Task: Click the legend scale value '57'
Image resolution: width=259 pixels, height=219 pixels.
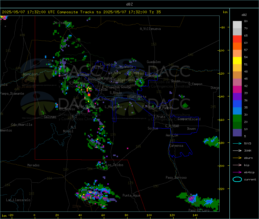Action: [x=246, y=50]
